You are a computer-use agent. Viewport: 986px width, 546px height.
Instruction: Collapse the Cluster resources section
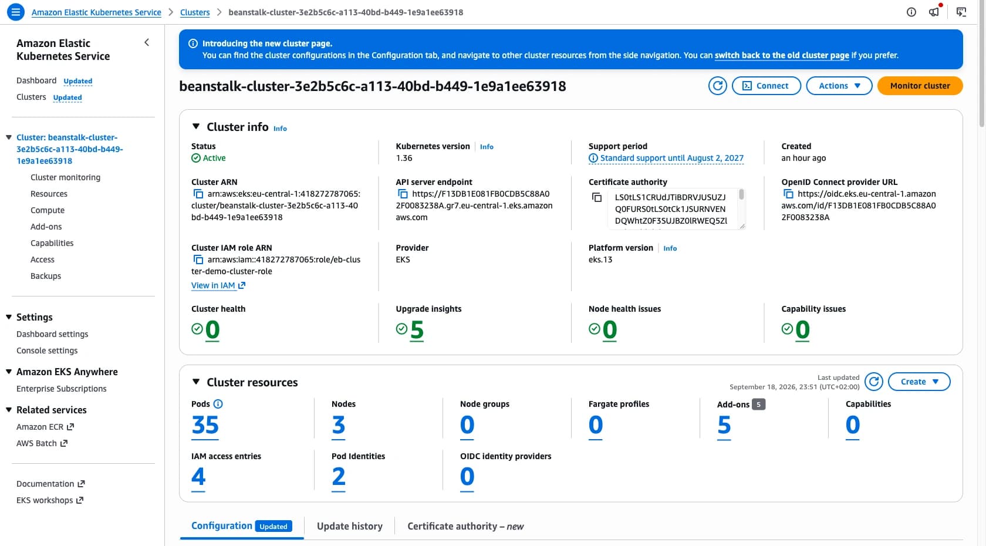point(196,382)
